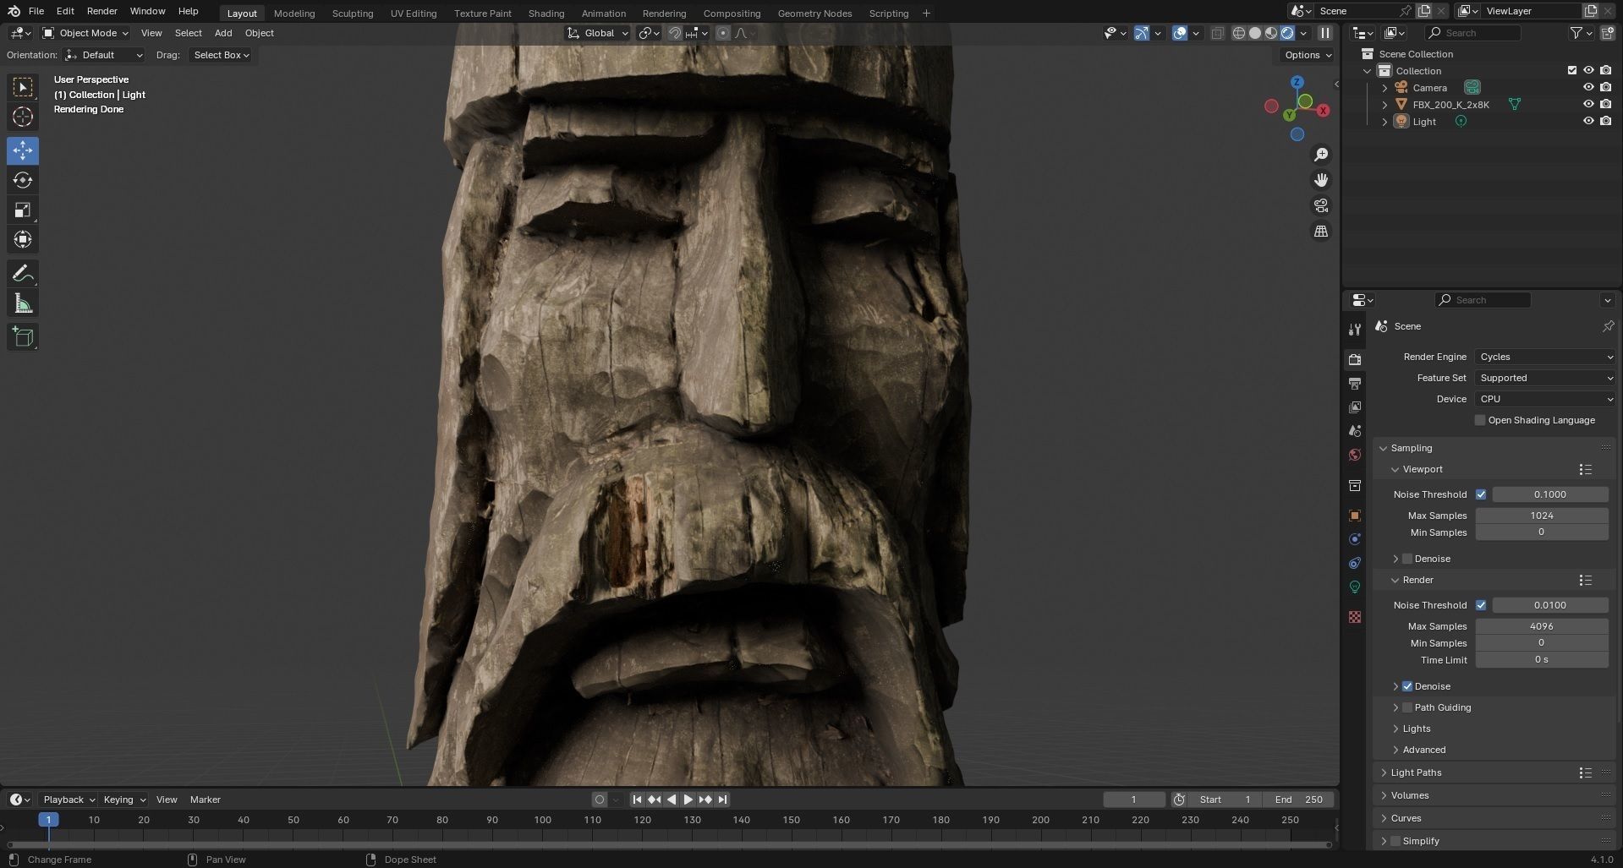Open the Object Mode dropdown
The image size is (1623, 868).
coord(85,33)
